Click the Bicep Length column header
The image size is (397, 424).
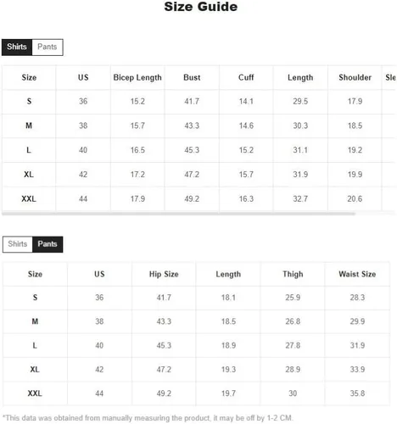(137, 77)
